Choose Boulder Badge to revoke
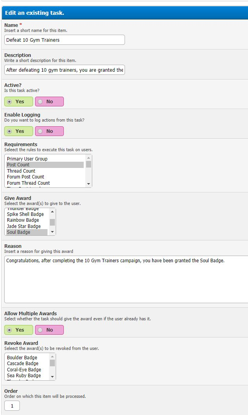 [22, 358]
